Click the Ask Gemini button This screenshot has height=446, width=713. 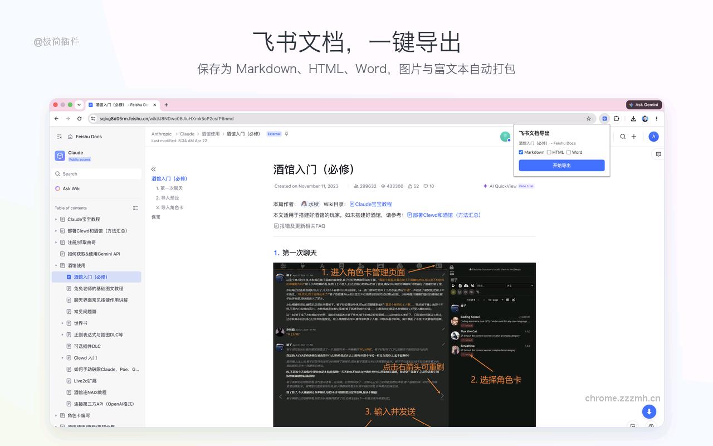pyautogui.click(x=643, y=105)
